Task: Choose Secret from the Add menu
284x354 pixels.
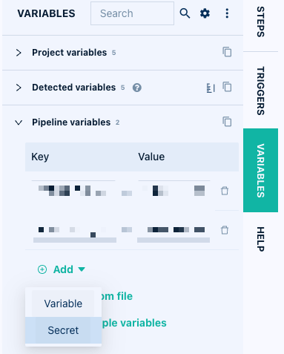Action: click(x=63, y=330)
